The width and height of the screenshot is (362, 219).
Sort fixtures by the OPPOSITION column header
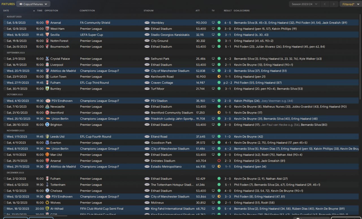[x=51, y=11]
